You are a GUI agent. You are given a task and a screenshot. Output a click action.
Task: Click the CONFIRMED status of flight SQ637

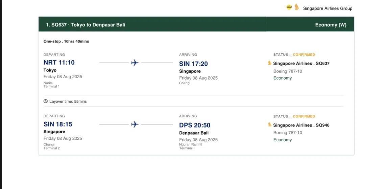304,55
